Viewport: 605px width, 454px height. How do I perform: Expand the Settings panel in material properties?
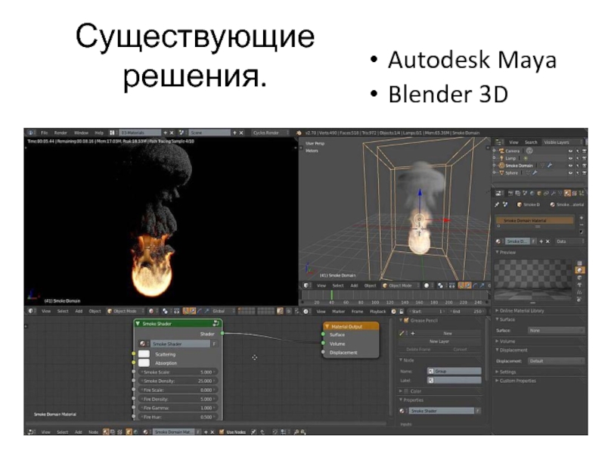506,372
